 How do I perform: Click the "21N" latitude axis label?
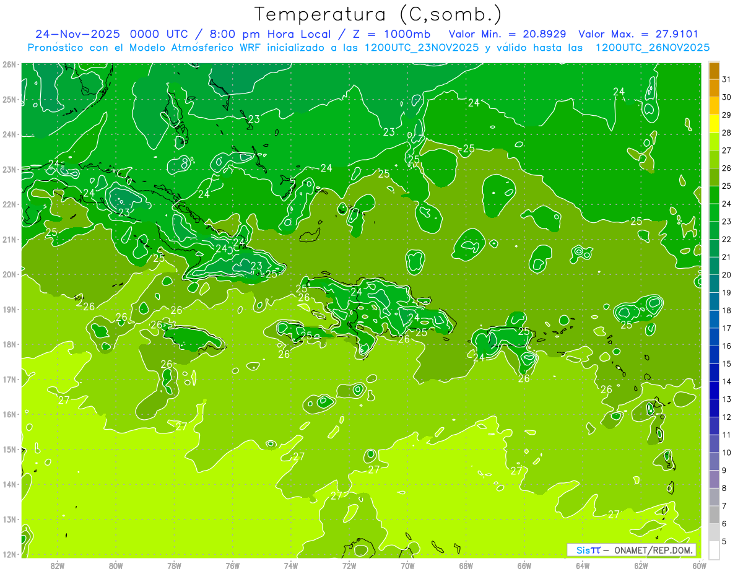[9, 240]
